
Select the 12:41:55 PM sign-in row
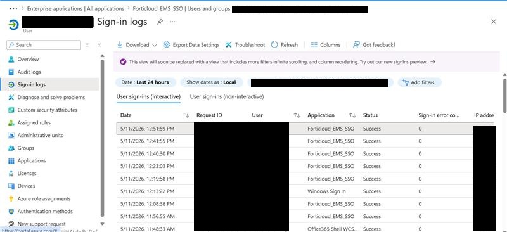(305, 141)
